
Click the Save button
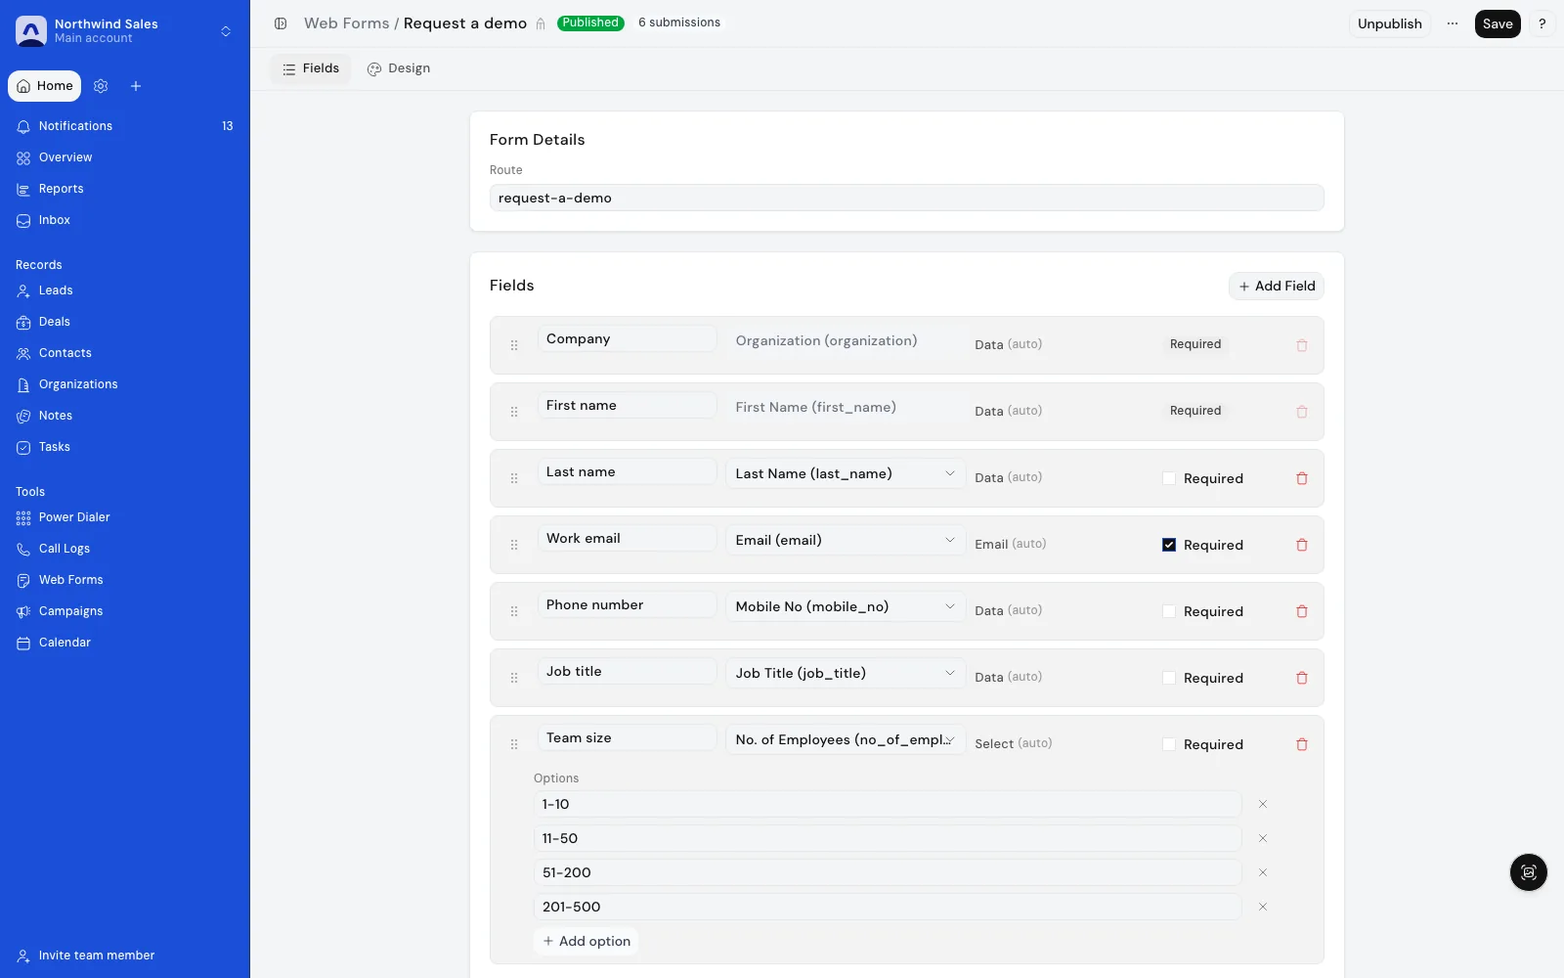pyautogui.click(x=1498, y=23)
